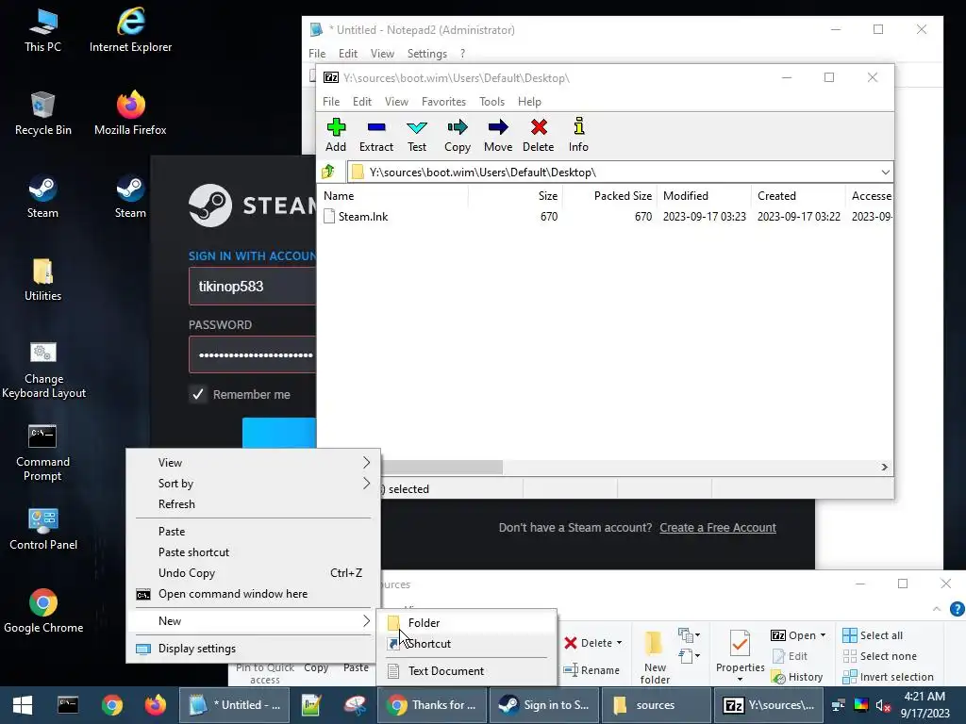This screenshot has width=966, height=724.
Task: Choose Folder in the New submenu
Action: 466,623
